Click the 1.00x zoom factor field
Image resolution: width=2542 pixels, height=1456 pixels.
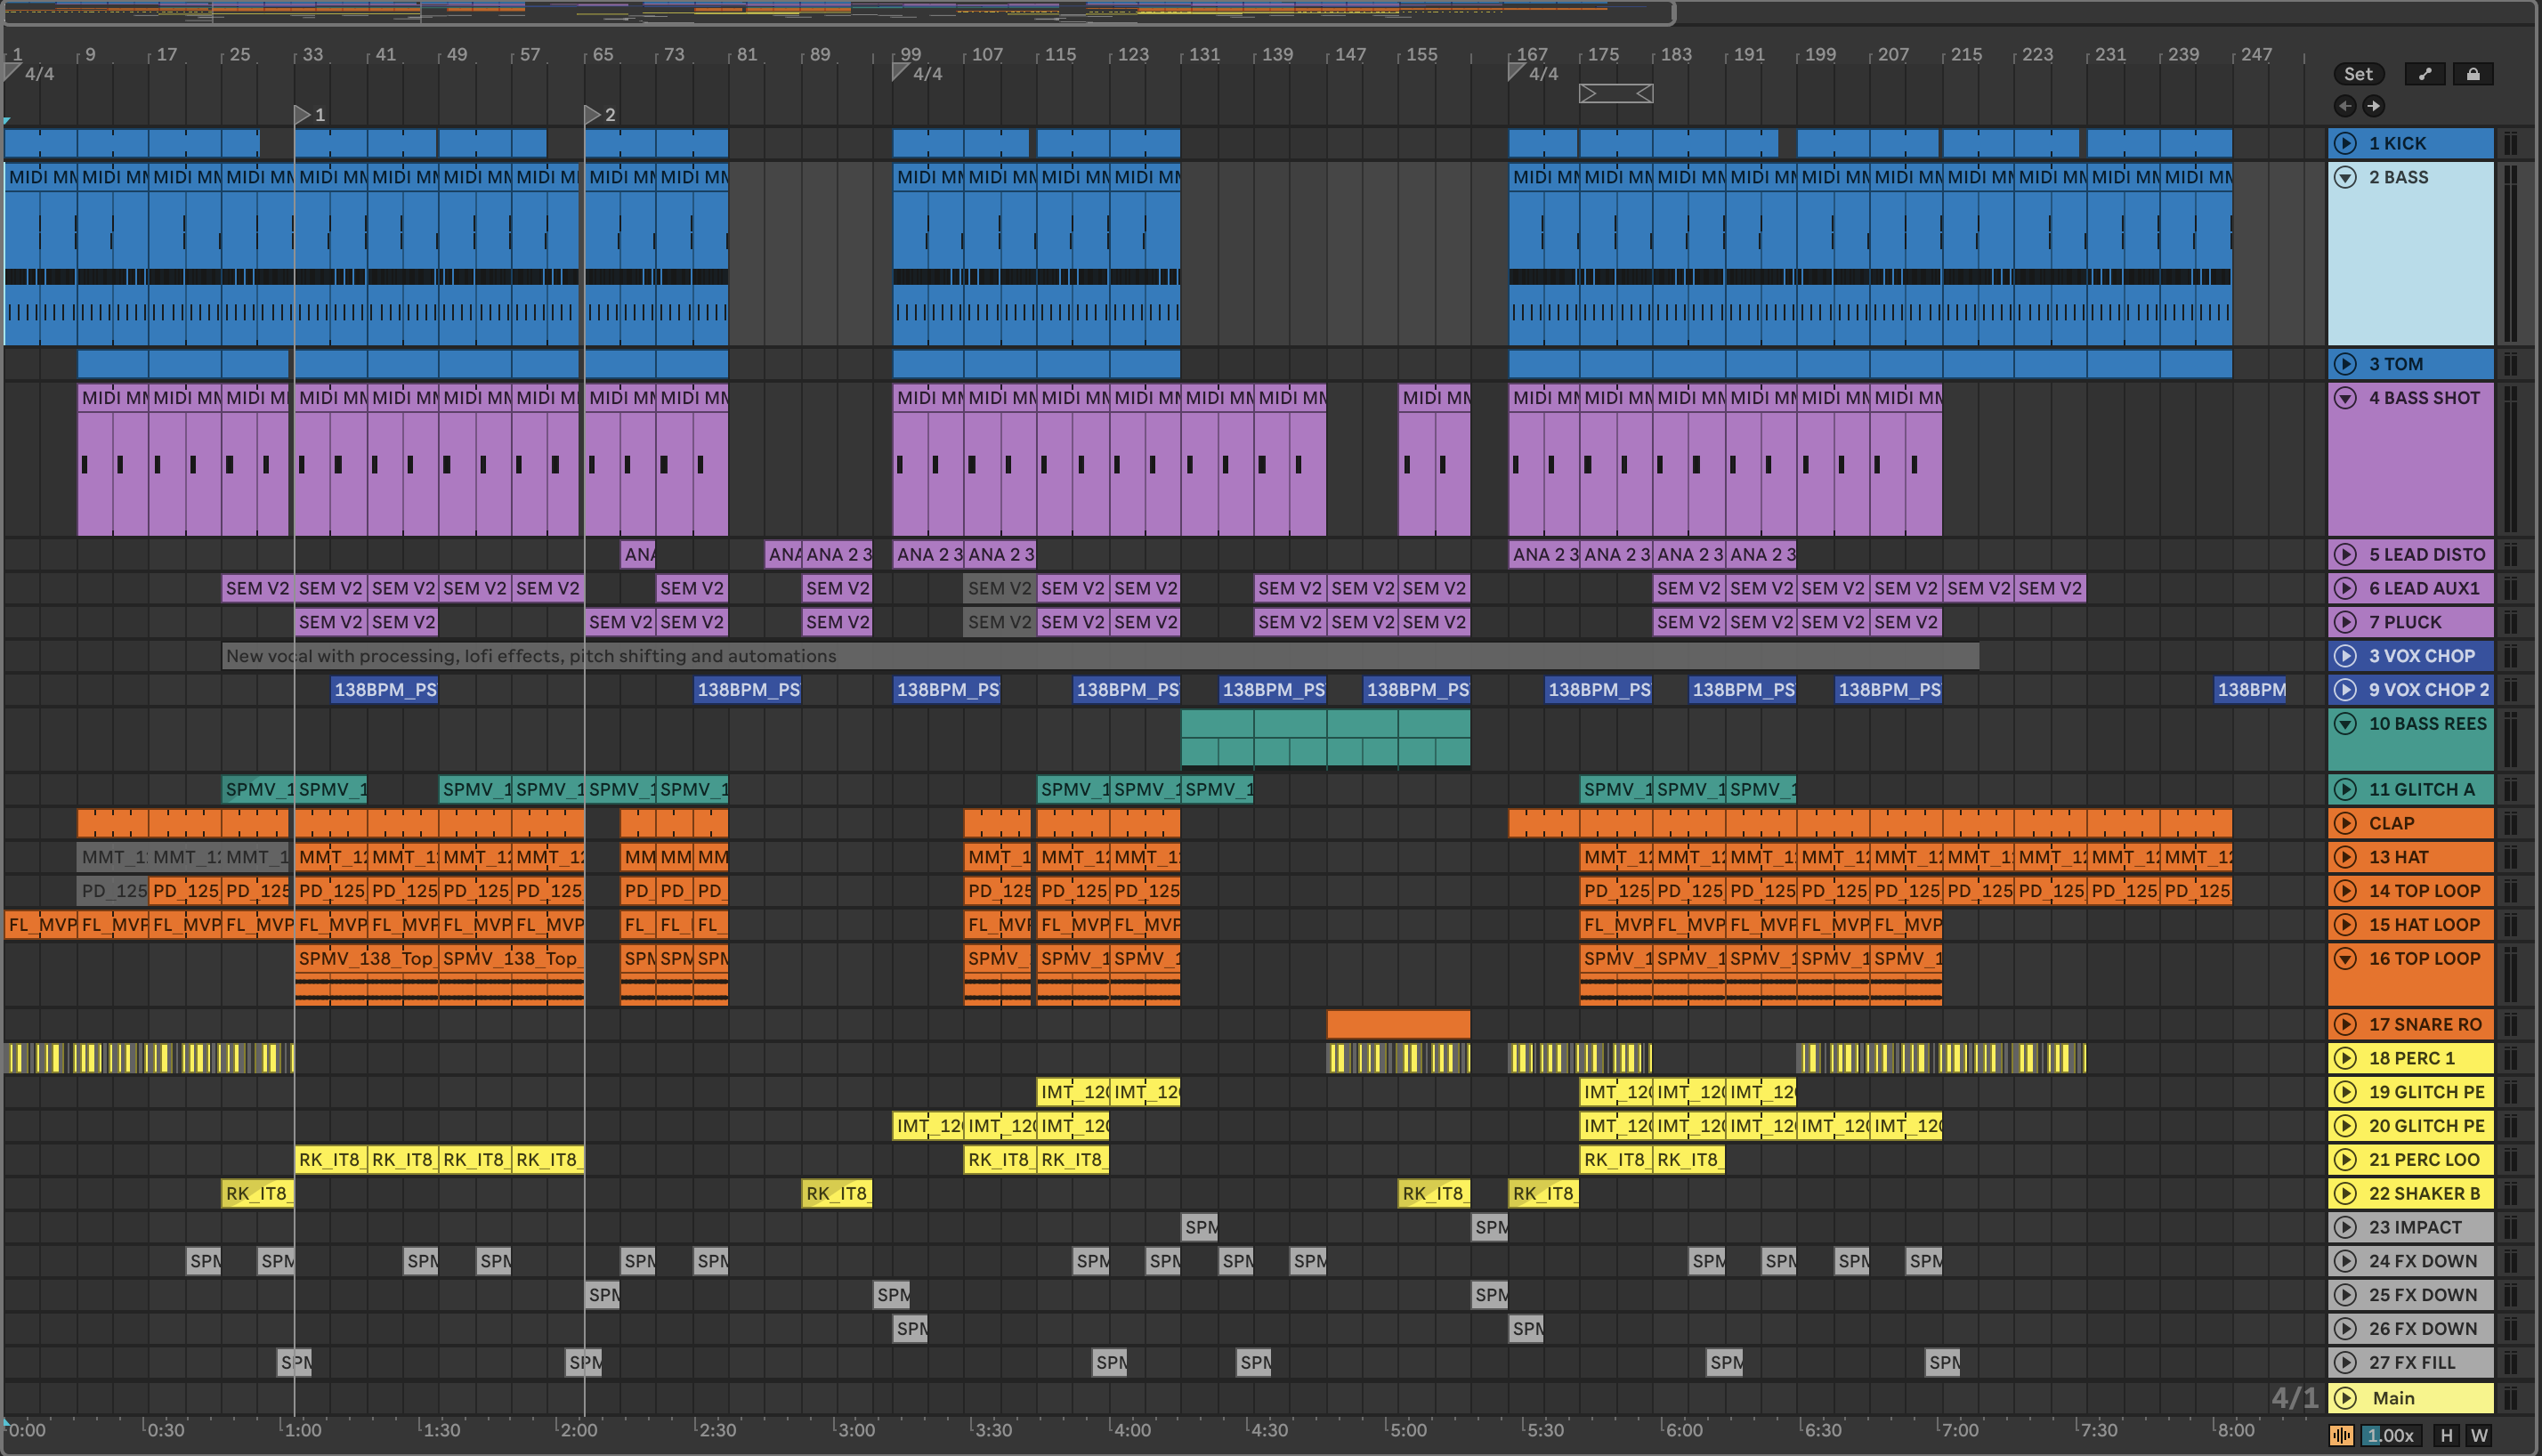click(x=2390, y=1436)
